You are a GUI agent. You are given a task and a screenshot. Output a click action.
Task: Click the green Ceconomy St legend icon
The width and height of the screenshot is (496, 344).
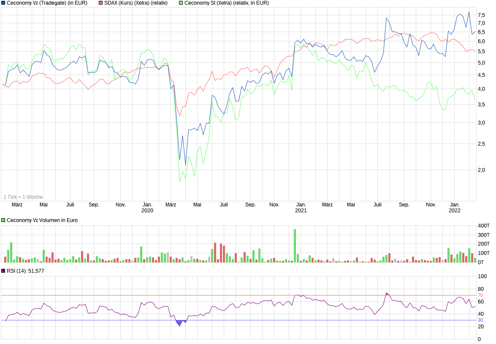pos(181,3)
